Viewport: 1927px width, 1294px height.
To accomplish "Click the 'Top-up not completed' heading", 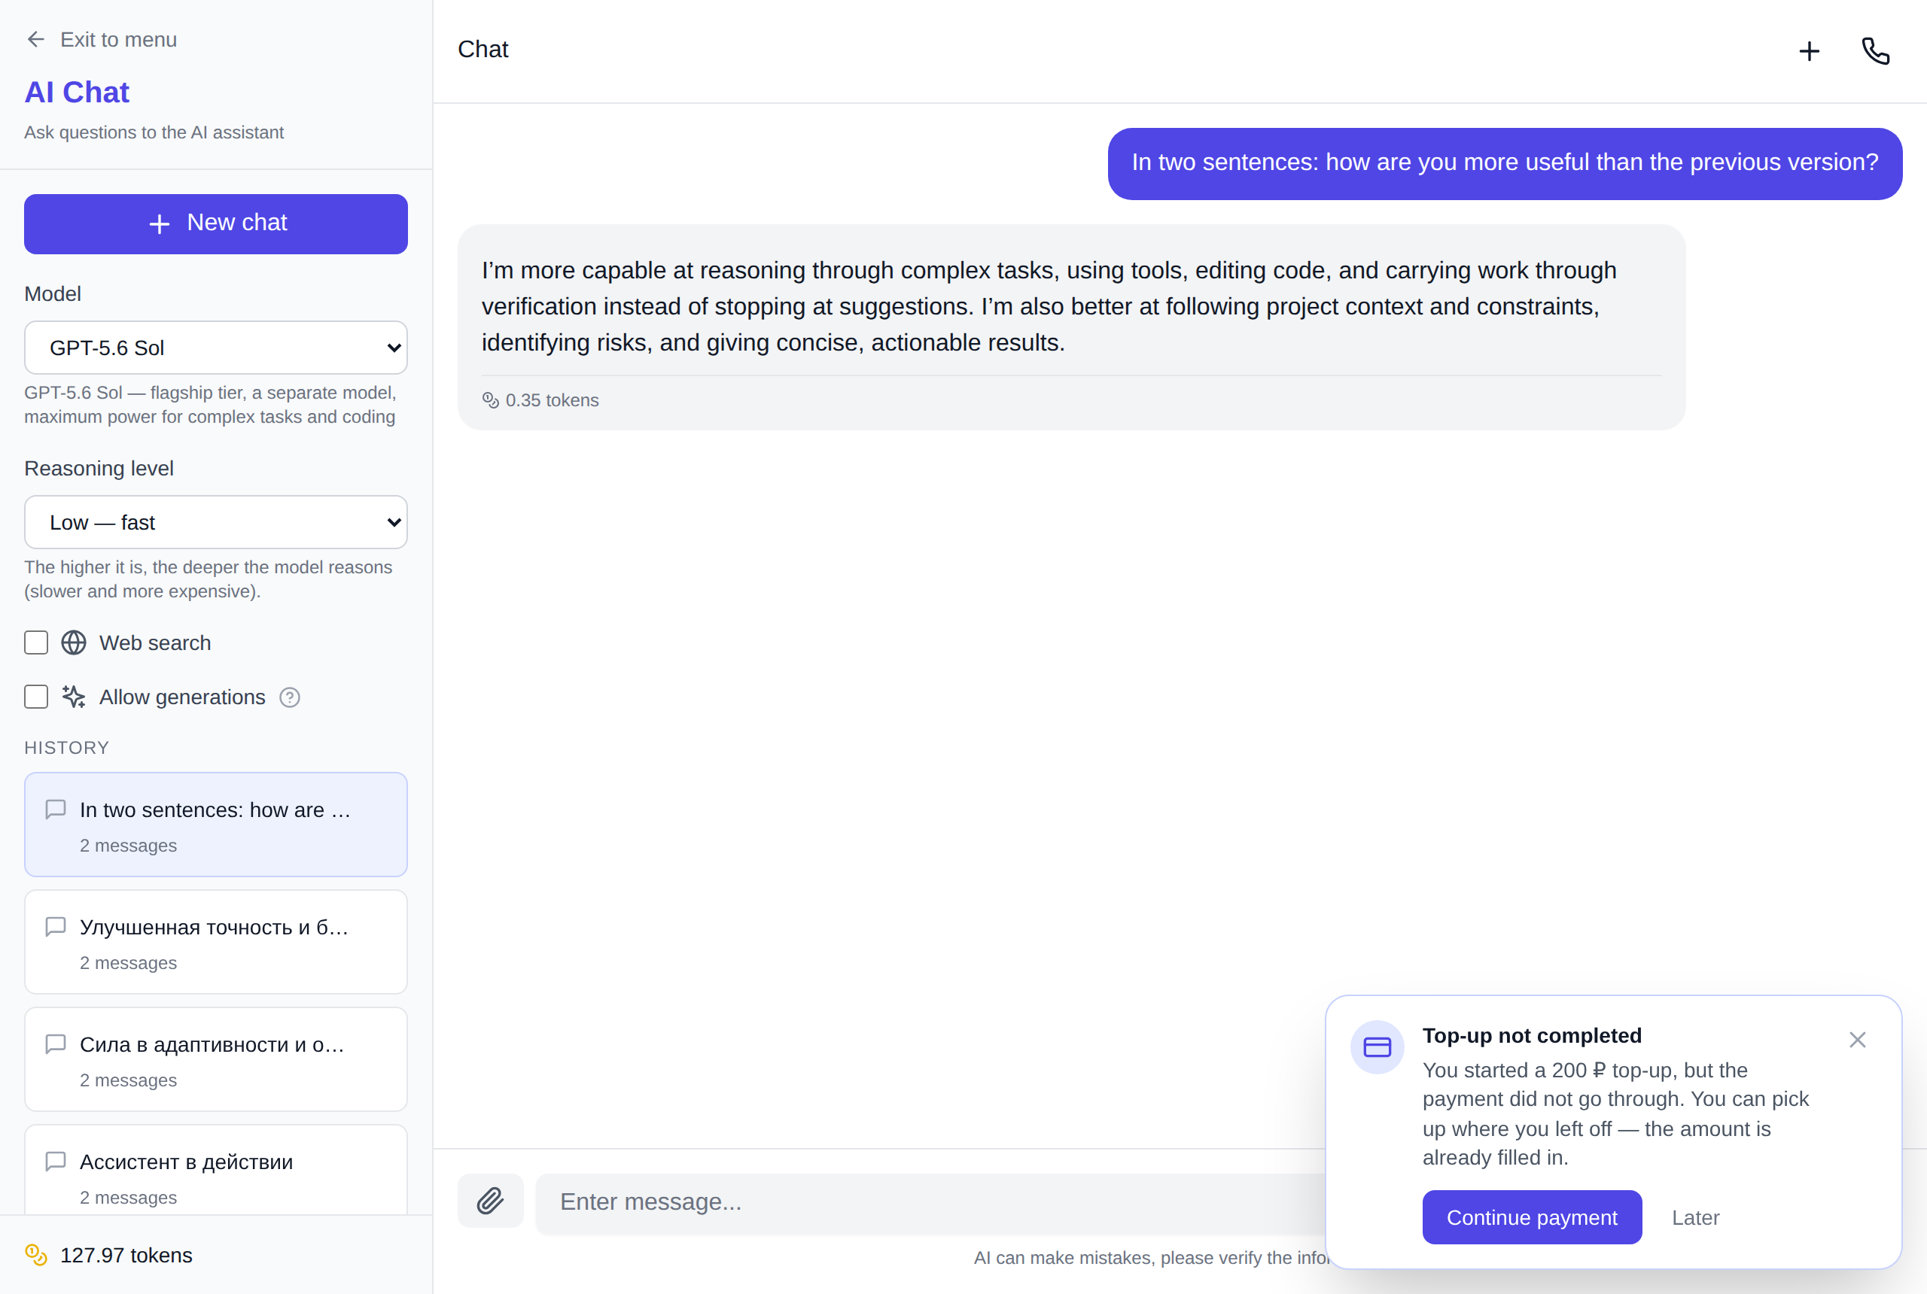I will click(x=1533, y=1036).
